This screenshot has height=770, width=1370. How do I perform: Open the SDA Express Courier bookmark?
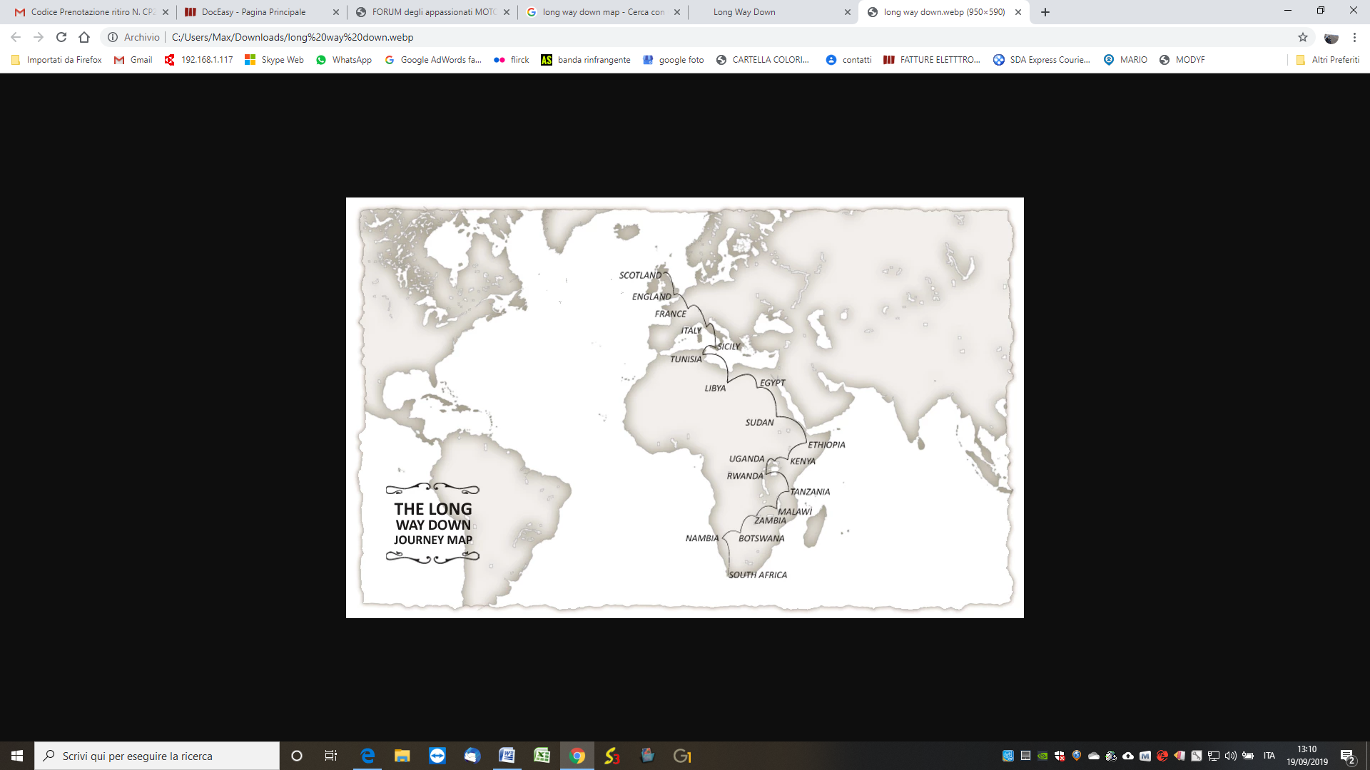click(x=1042, y=60)
